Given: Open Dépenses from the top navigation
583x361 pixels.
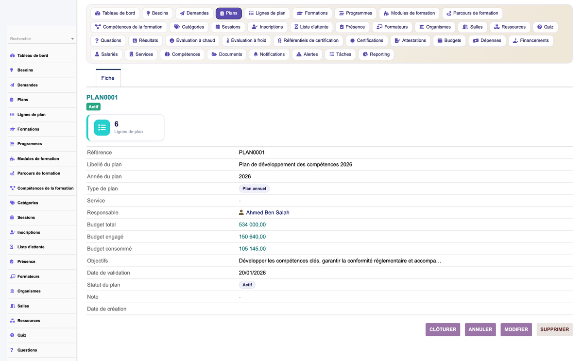Looking at the screenshot, I should 487,40.
